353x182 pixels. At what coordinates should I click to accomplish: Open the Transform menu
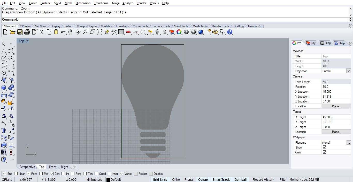tap(101, 3)
